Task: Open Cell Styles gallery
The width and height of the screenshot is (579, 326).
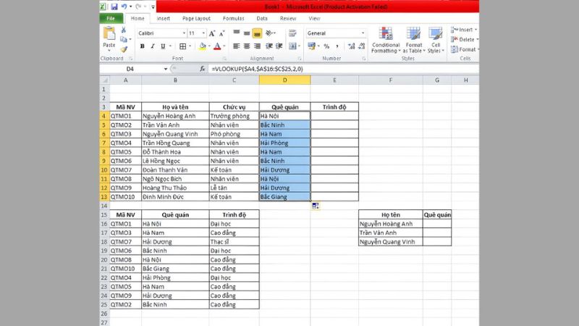Action: click(436, 40)
